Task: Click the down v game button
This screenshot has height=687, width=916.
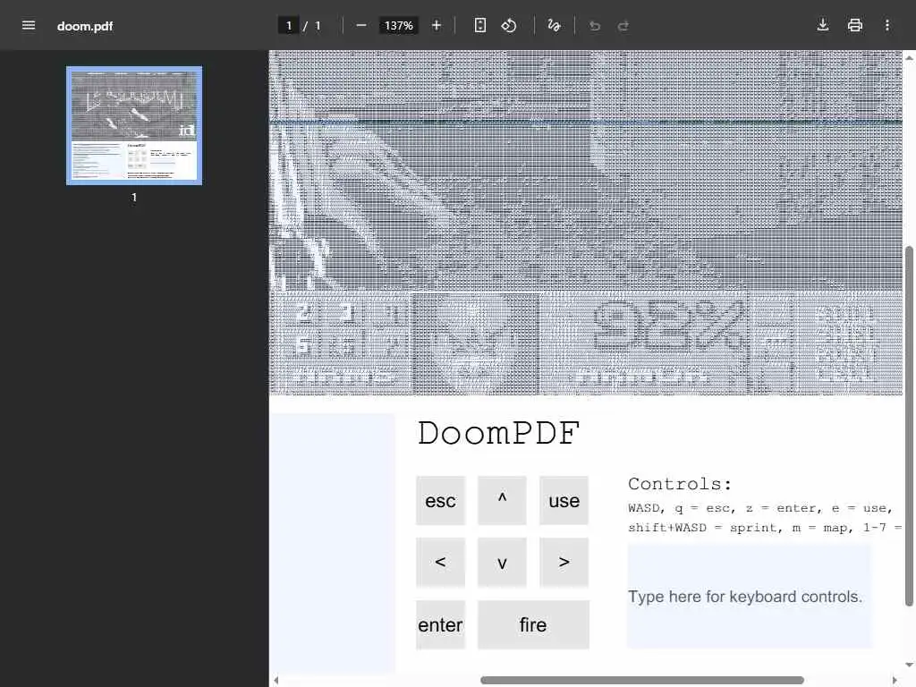Action: tap(502, 562)
